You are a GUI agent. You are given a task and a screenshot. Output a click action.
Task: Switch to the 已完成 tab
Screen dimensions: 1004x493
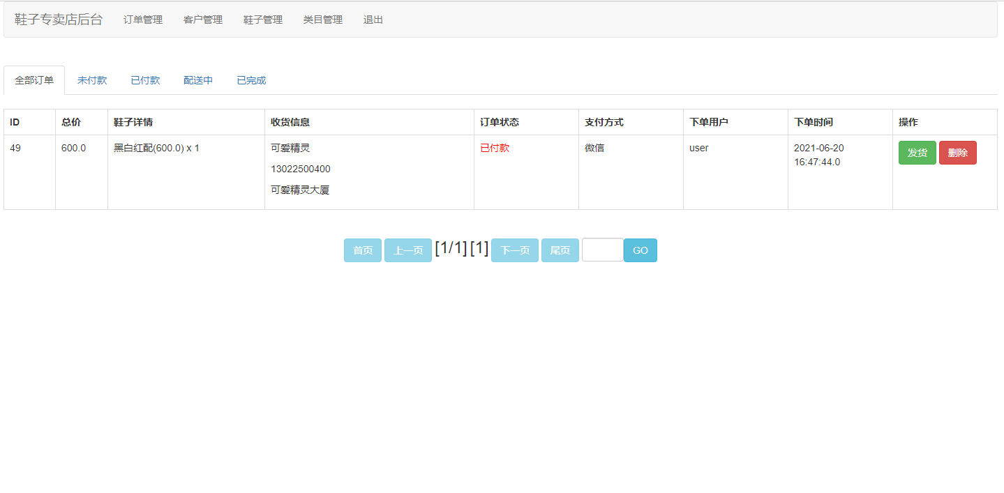pyautogui.click(x=250, y=80)
